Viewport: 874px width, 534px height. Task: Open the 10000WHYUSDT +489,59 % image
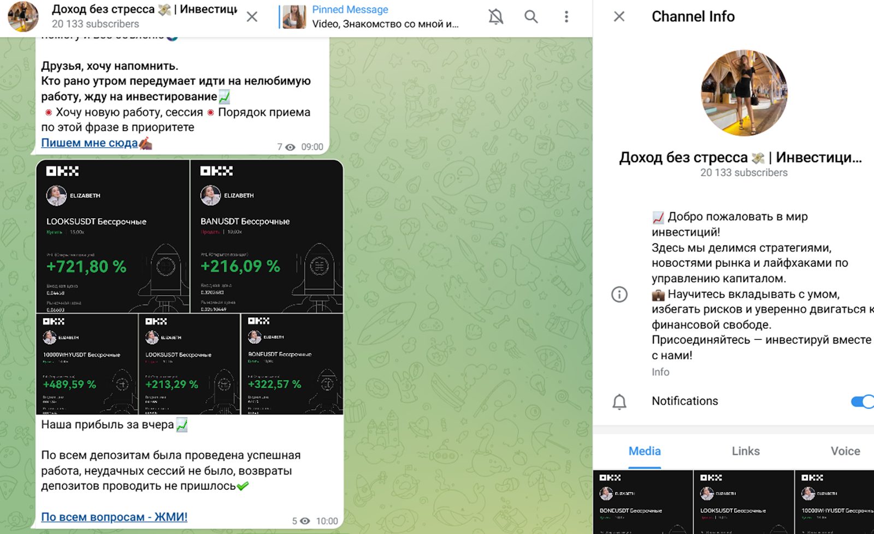[87, 364]
